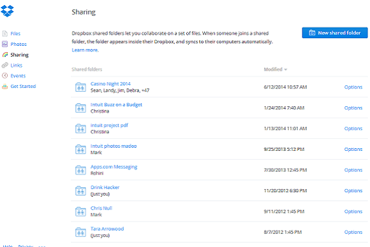Go to the Photos section
Image resolution: width=370 pixels, height=247 pixels.
[18, 44]
